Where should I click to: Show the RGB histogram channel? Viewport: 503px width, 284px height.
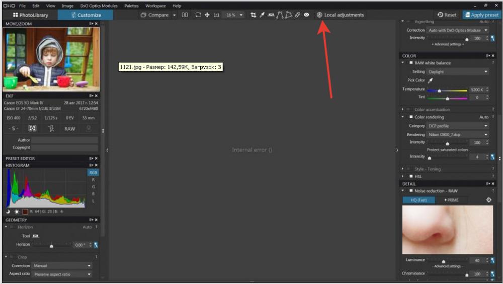(93, 173)
